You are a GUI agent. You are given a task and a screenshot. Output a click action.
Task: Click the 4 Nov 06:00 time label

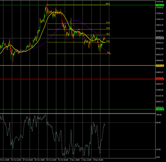(x=98, y=160)
